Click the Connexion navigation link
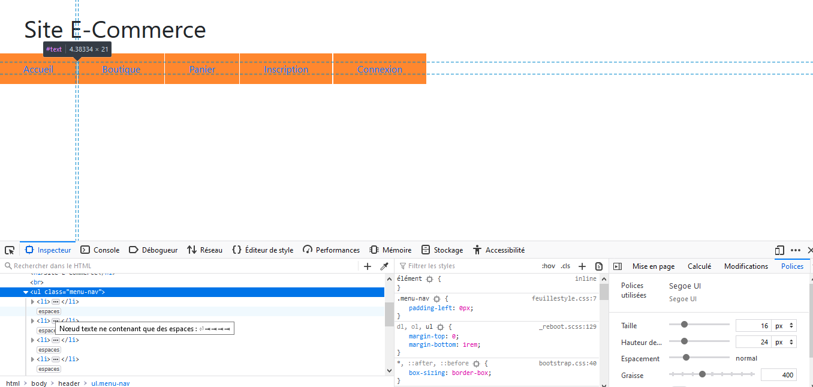Screen dimensions: 813x387 379,70
